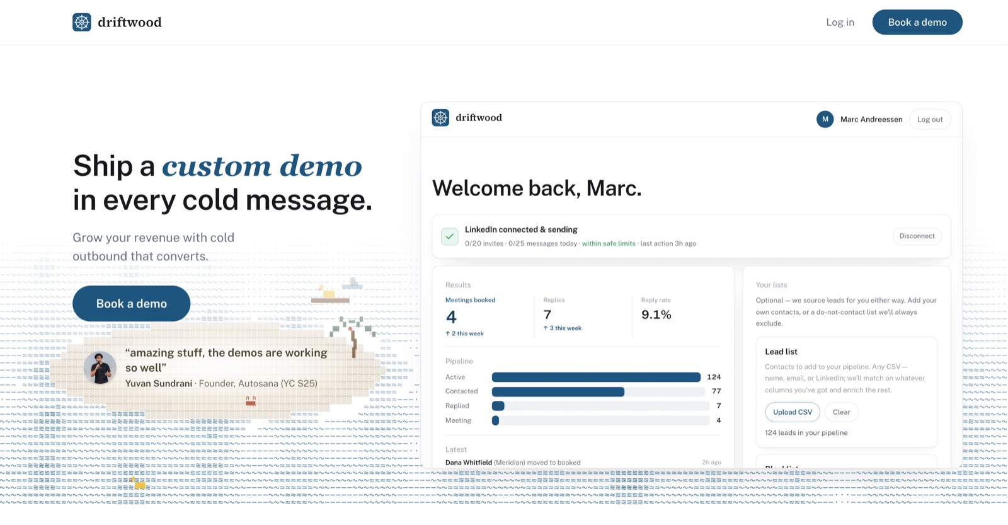
Task: Click the Log out button
Action: 930,119
